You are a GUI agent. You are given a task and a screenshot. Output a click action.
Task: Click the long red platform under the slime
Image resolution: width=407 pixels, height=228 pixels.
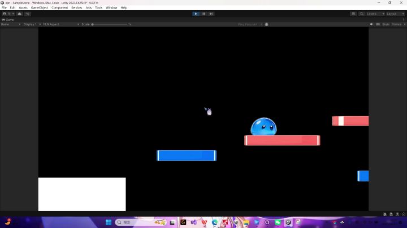[282, 140]
